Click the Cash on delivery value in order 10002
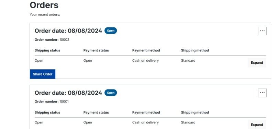This screenshot has width=279, height=131. [145, 61]
